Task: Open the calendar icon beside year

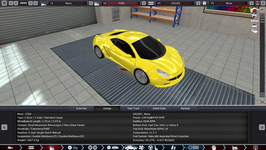Action: click(x=4, y=3)
